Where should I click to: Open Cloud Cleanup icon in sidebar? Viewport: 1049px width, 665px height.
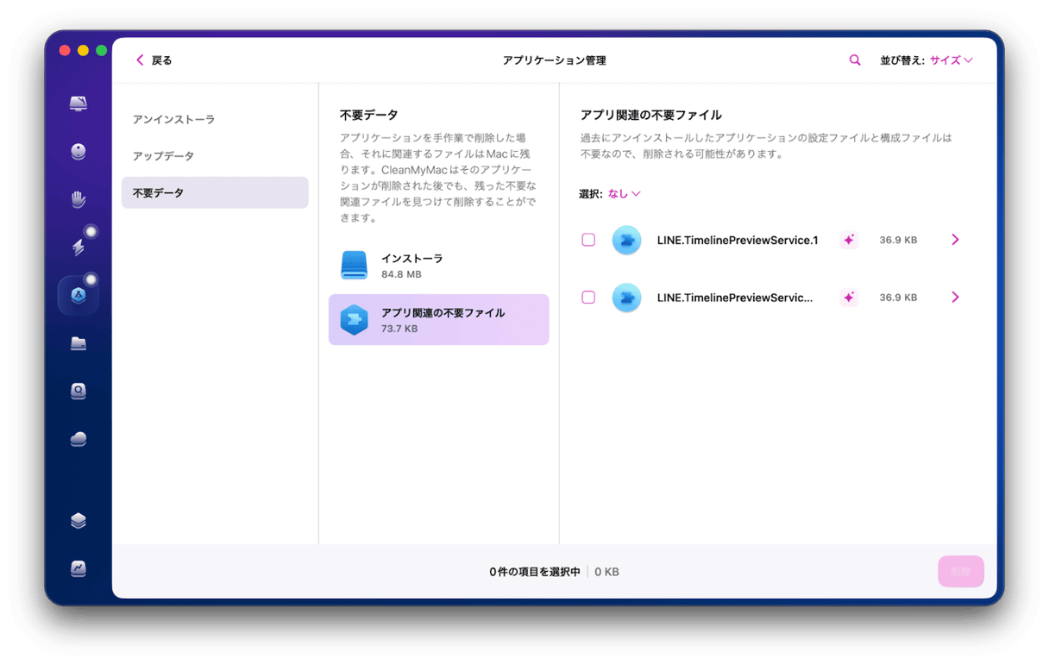pos(79,440)
